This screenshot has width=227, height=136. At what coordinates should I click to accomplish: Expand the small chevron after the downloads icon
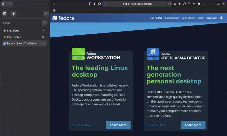[x=209, y=4]
